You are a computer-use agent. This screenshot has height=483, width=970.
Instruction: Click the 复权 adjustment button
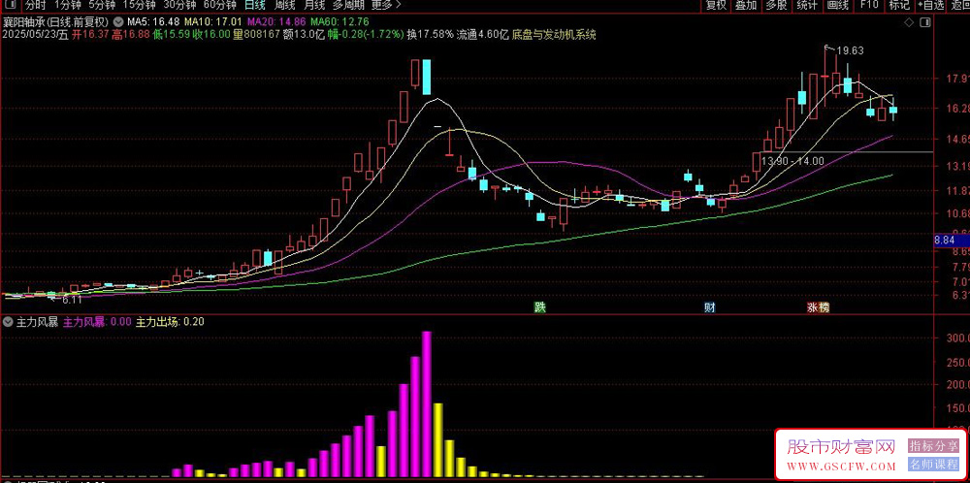(x=716, y=6)
